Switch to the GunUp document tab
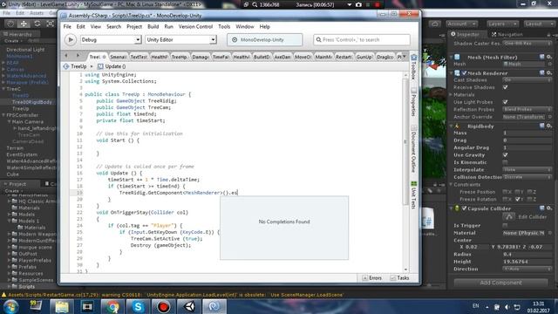Image resolution: width=558 pixels, height=314 pixels. (364, 57)
